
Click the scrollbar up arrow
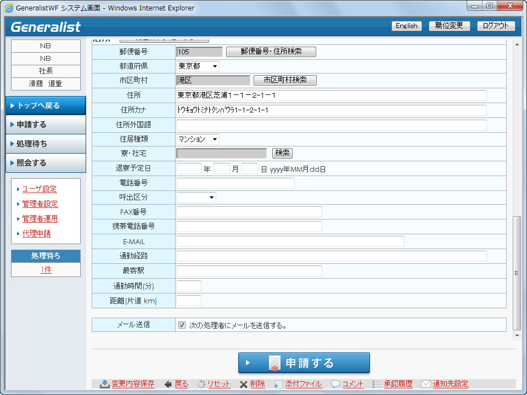[517, 44]
